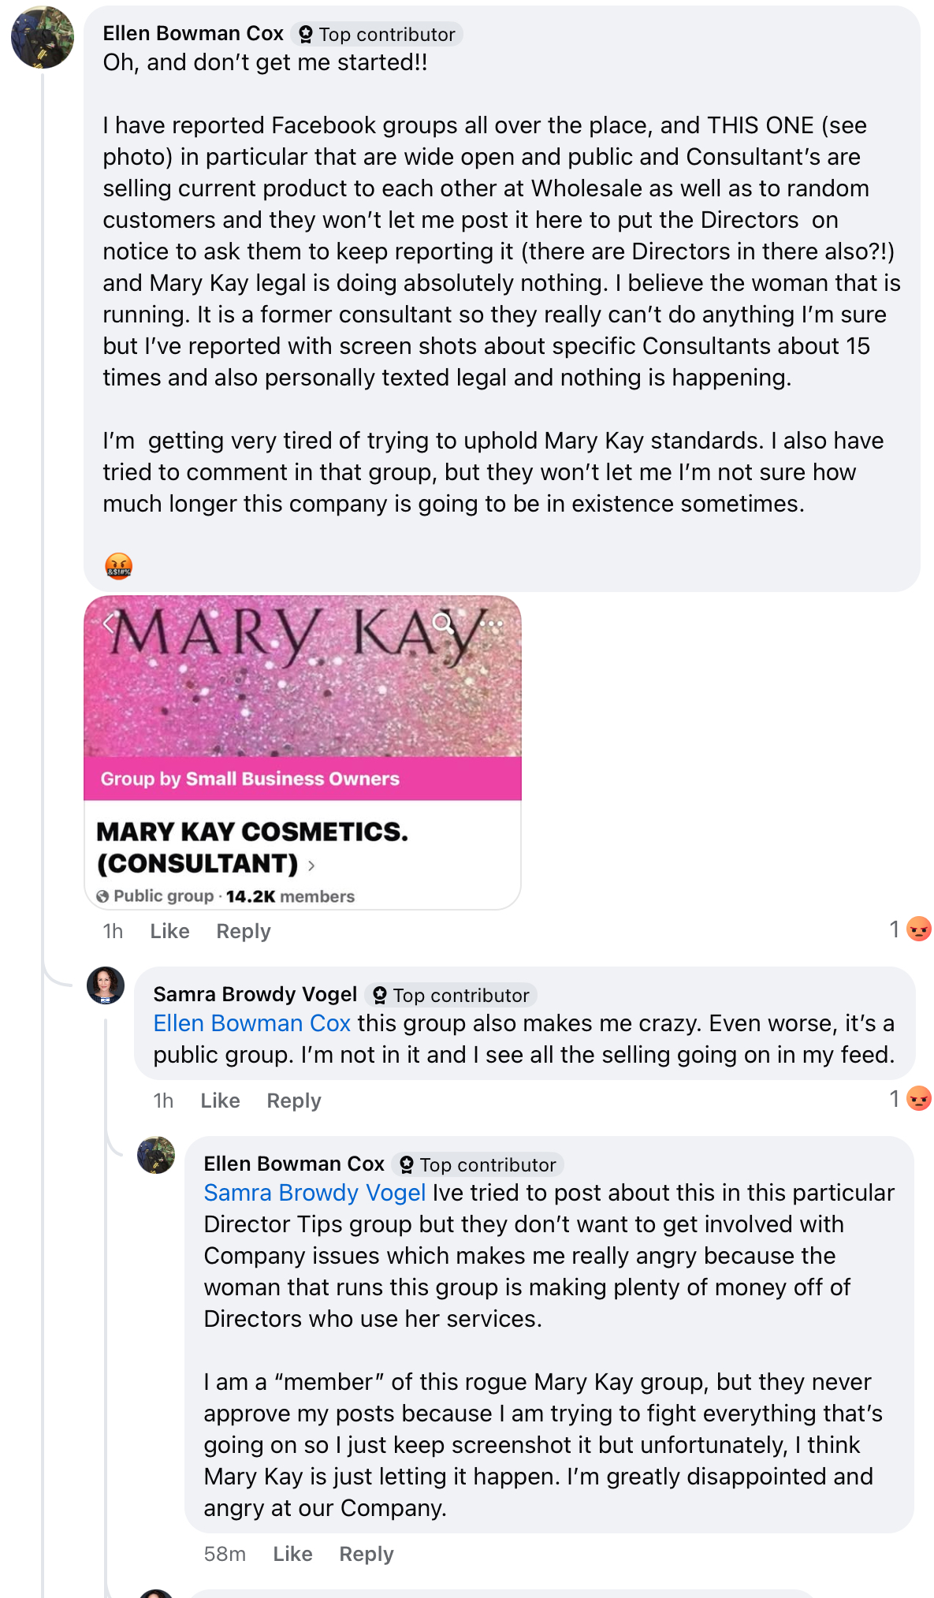Open Samra Browdy Vogel mention link in Ellen's reply
Viewport: 934px width, 1598px height.
point(314,1193)
